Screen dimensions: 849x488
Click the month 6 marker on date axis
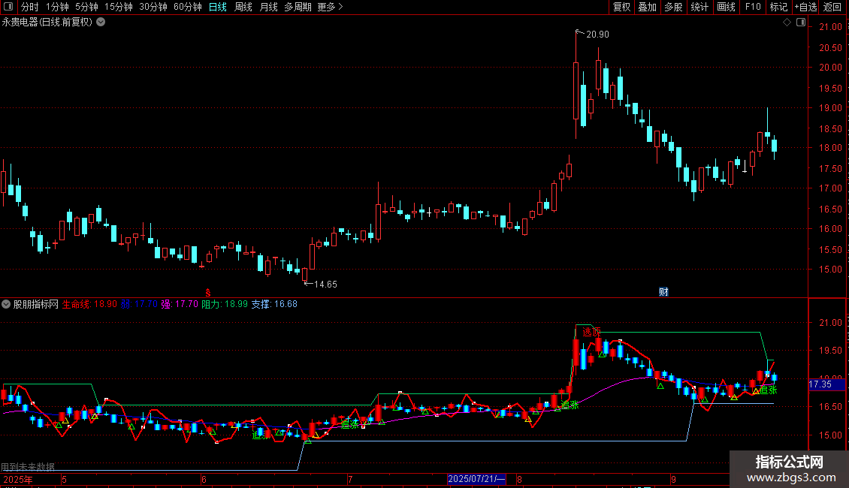point(204,479)
